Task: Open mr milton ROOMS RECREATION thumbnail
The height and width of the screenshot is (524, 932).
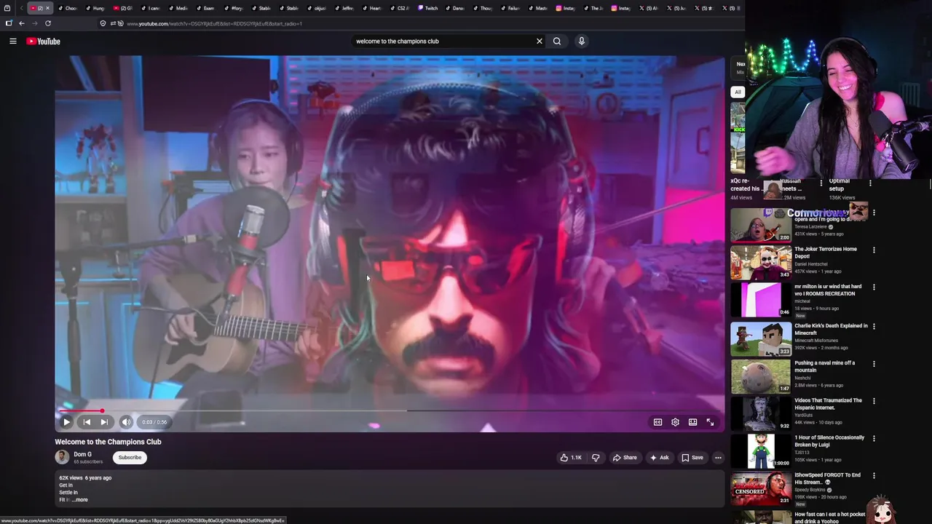Action: 761,300
